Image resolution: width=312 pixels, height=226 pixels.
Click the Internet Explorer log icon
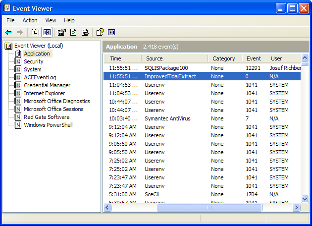pos(18,93)
